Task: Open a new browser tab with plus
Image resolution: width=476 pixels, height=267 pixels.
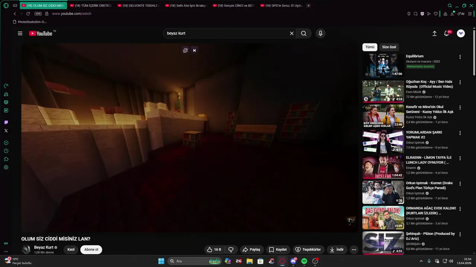Action: click(308, 6)
